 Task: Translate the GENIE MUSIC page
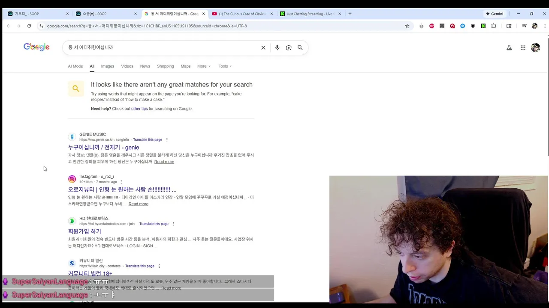pyautogui.click(x=148, y=140)
